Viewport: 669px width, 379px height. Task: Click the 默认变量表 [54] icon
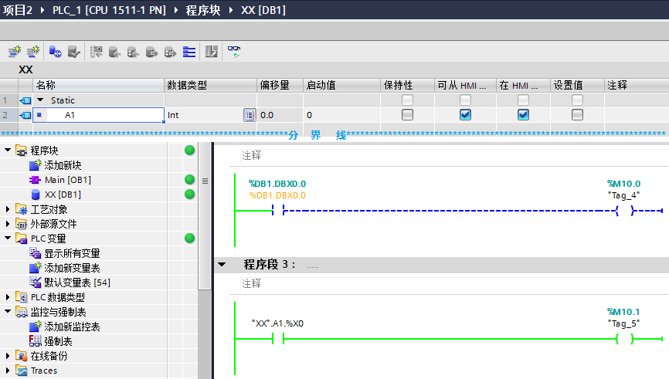35,283
